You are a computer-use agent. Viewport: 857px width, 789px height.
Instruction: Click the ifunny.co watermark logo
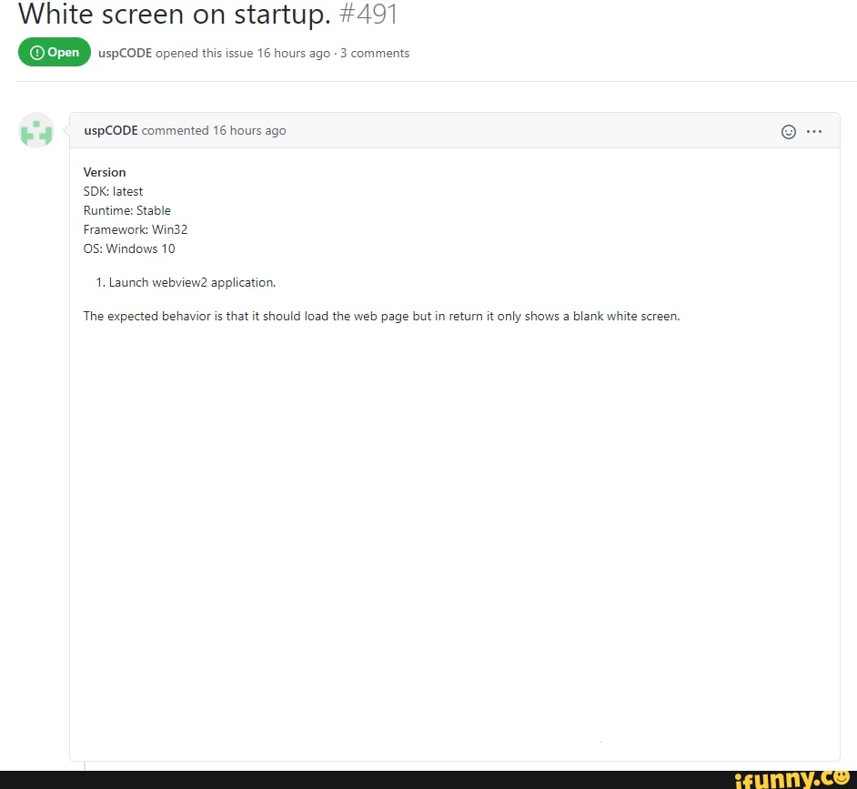792,779
